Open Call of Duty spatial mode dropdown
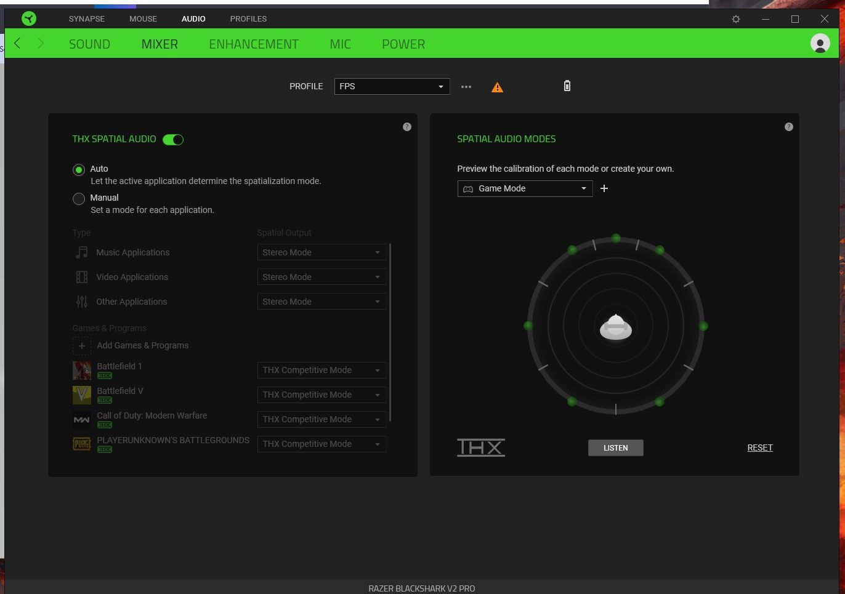Image resolution: width=845 pixels, height=594 pixels. click(x=321, y=419)
